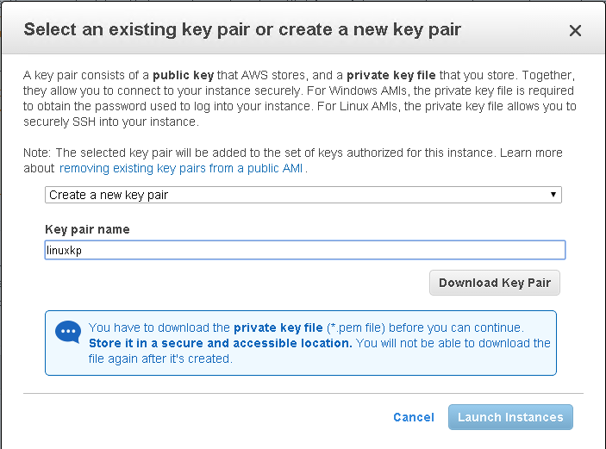Open 'removing existing key pairs from a public AMI' link
The height and width of the screenshot is (449, 606).
pos(181,168)
